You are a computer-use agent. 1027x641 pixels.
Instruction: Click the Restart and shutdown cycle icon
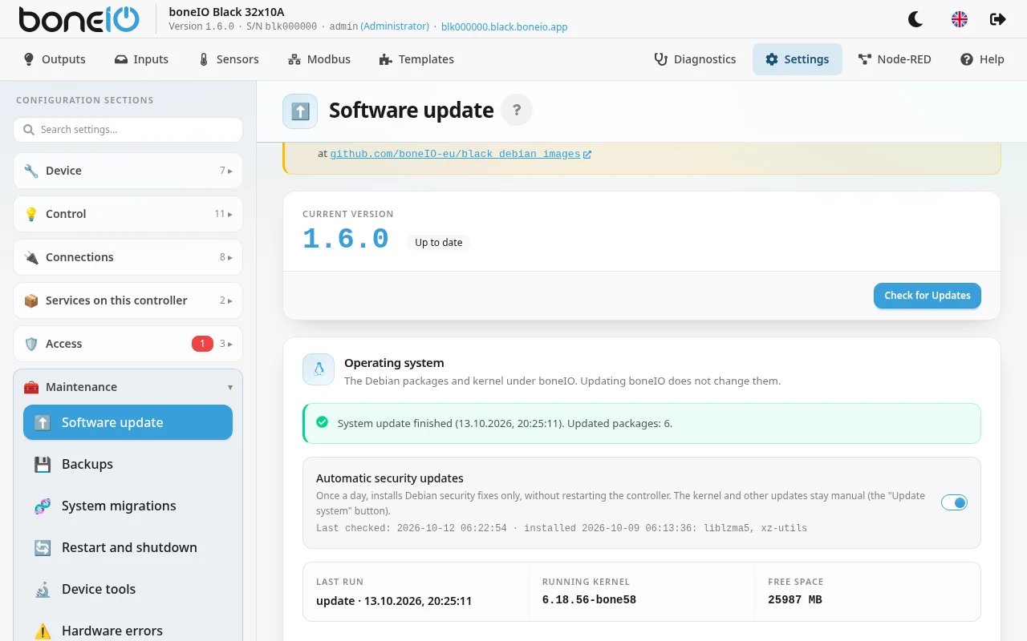[43, 548]
